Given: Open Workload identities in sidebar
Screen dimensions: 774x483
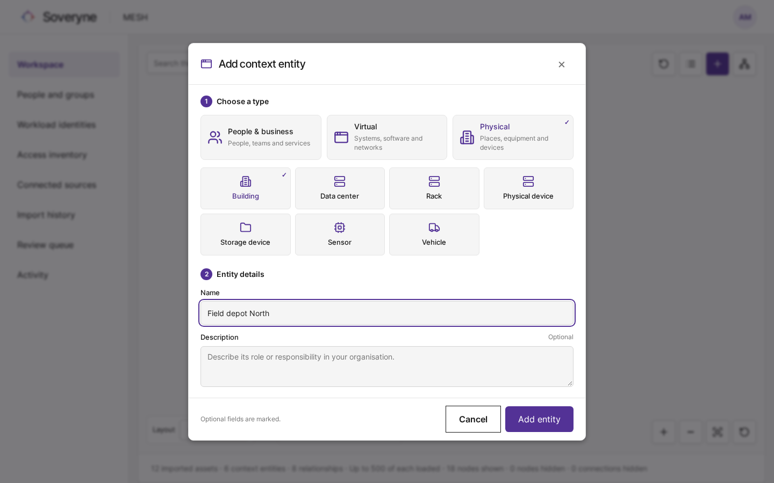Looking at the screenshot, I should click(64, 125).
